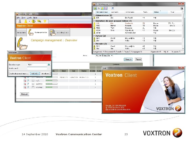This screenshot has width=189, height=142.
Task: Click the green user filter icon in activity window
Action: [95, 8]
